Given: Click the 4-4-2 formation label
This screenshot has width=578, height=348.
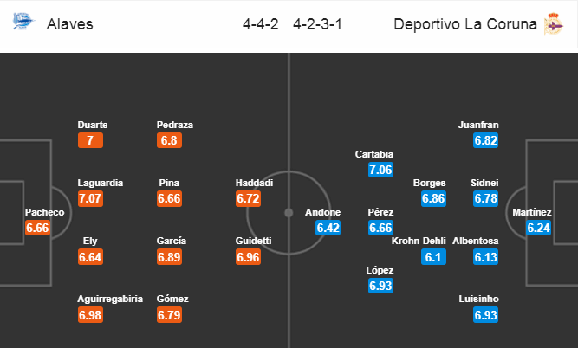Looking at the screenshot, I should 260,24.
